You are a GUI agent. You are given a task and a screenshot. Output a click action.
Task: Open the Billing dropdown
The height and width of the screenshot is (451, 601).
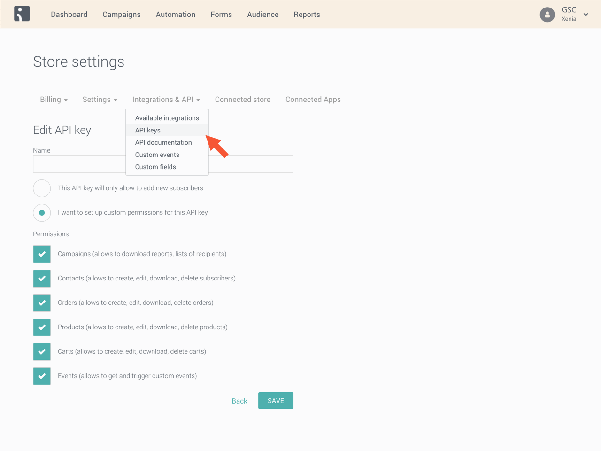click(x=54, y=100)
